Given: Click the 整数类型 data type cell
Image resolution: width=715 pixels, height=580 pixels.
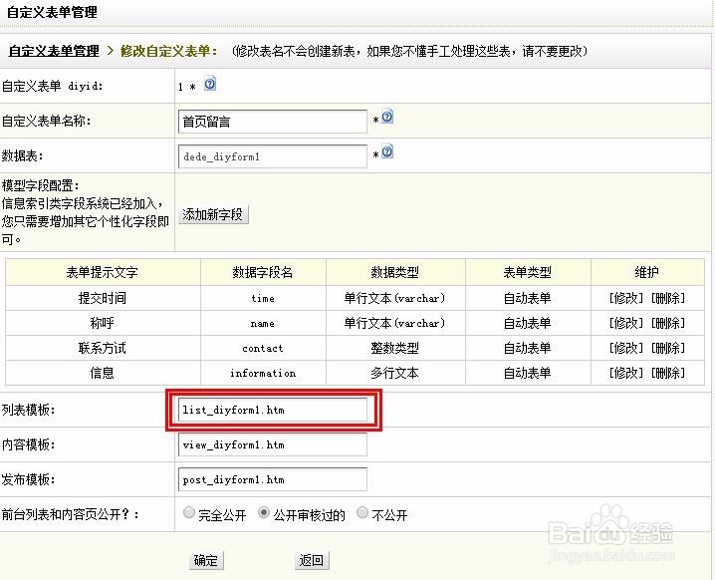Looking at the screenshot, I should click(x=395, y=348).
